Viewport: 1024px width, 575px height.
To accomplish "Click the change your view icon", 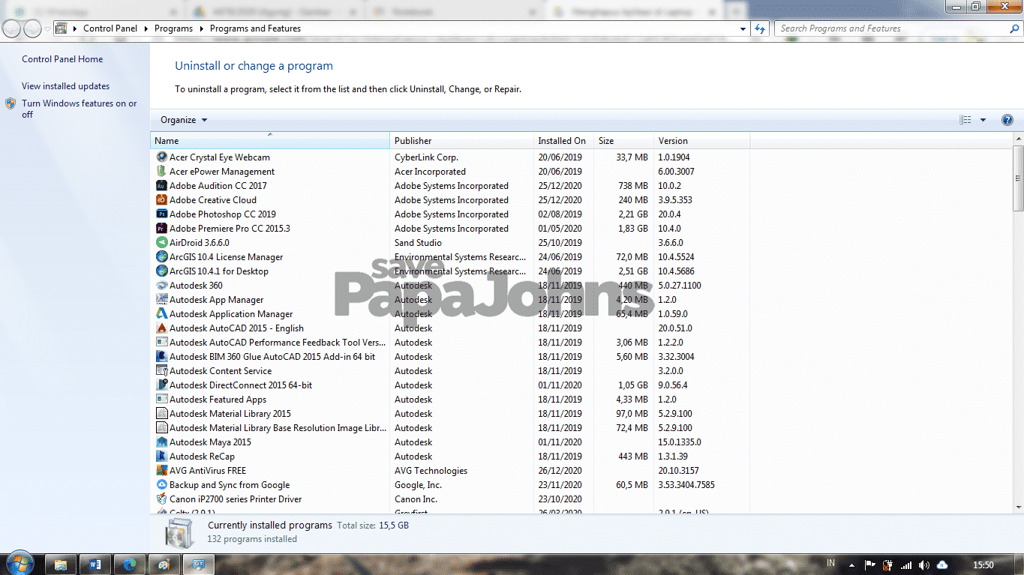I will click(x=965, y=120).
